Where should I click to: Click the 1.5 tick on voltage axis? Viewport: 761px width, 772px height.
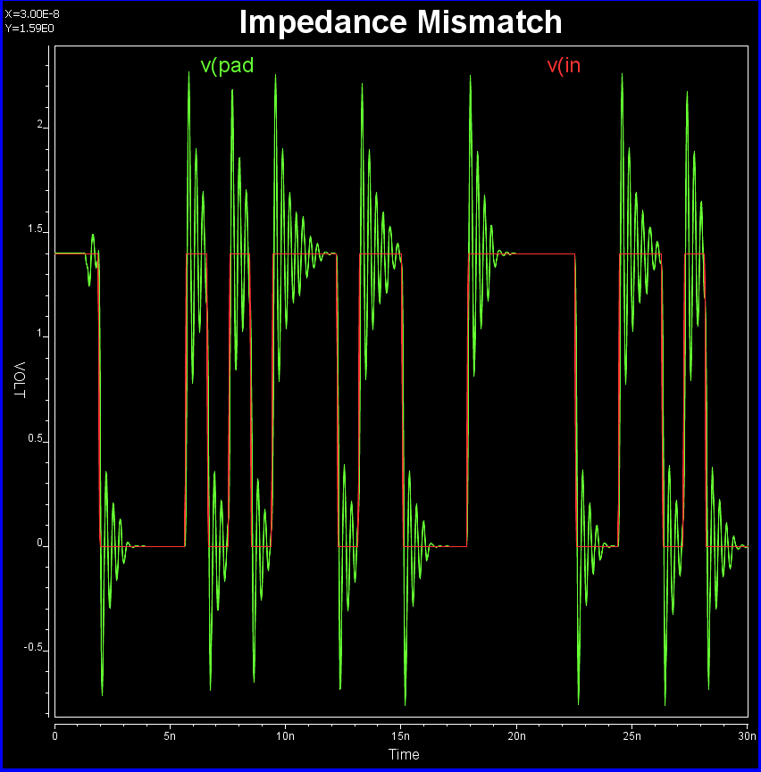tap(36, 229)
